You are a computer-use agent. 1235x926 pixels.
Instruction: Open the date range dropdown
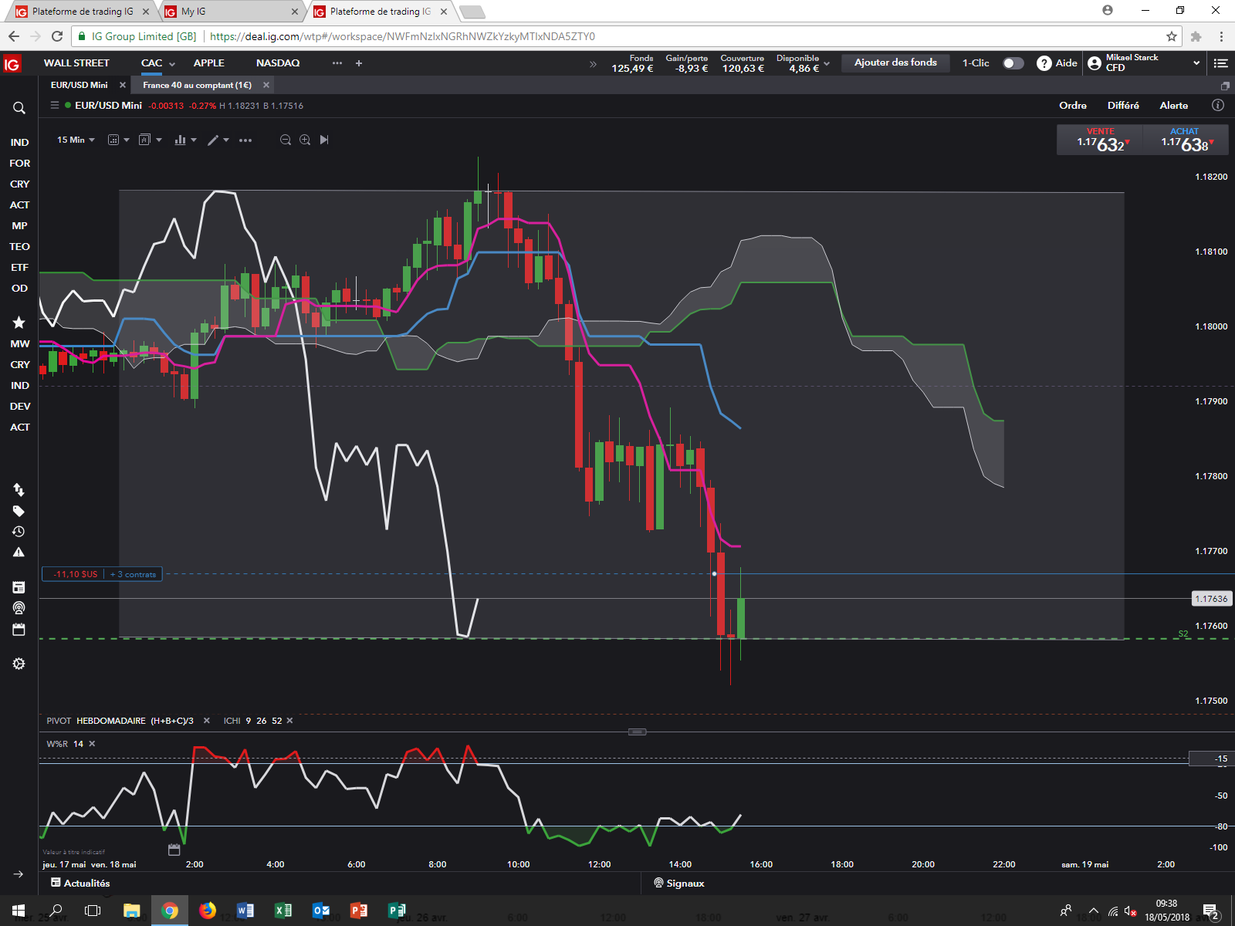[118, 140]
